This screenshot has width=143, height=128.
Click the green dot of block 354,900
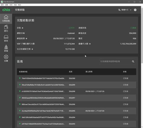(x=20, y=78)
